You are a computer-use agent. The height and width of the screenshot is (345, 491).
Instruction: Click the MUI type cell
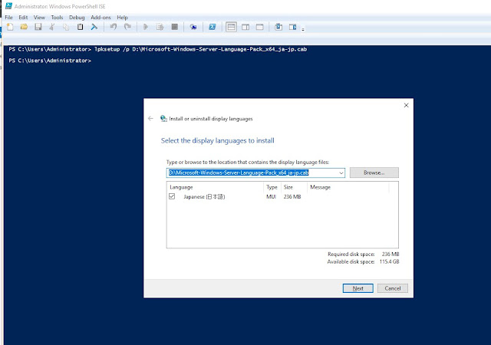click(271, 196)
